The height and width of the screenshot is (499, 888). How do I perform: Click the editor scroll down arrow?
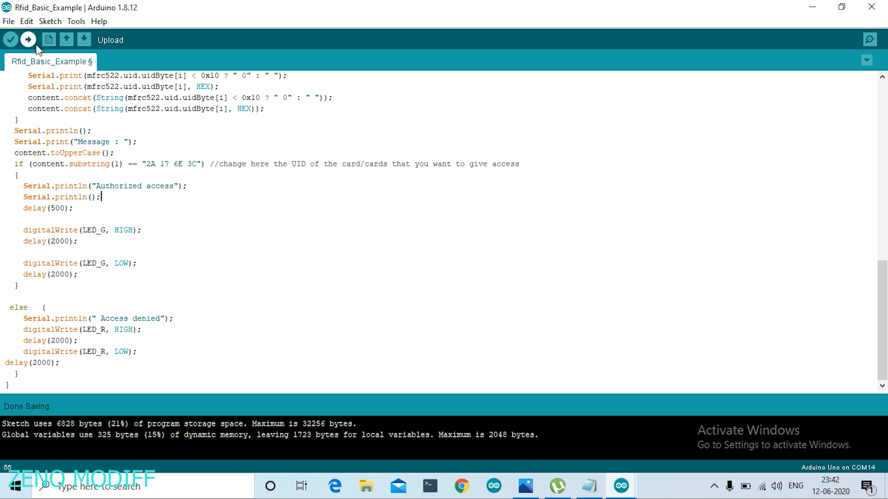point(882,385)
